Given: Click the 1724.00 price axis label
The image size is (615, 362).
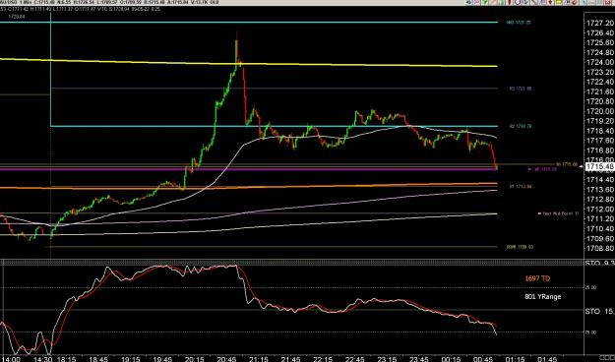Looking at the screenshot, I should point(599,62).
